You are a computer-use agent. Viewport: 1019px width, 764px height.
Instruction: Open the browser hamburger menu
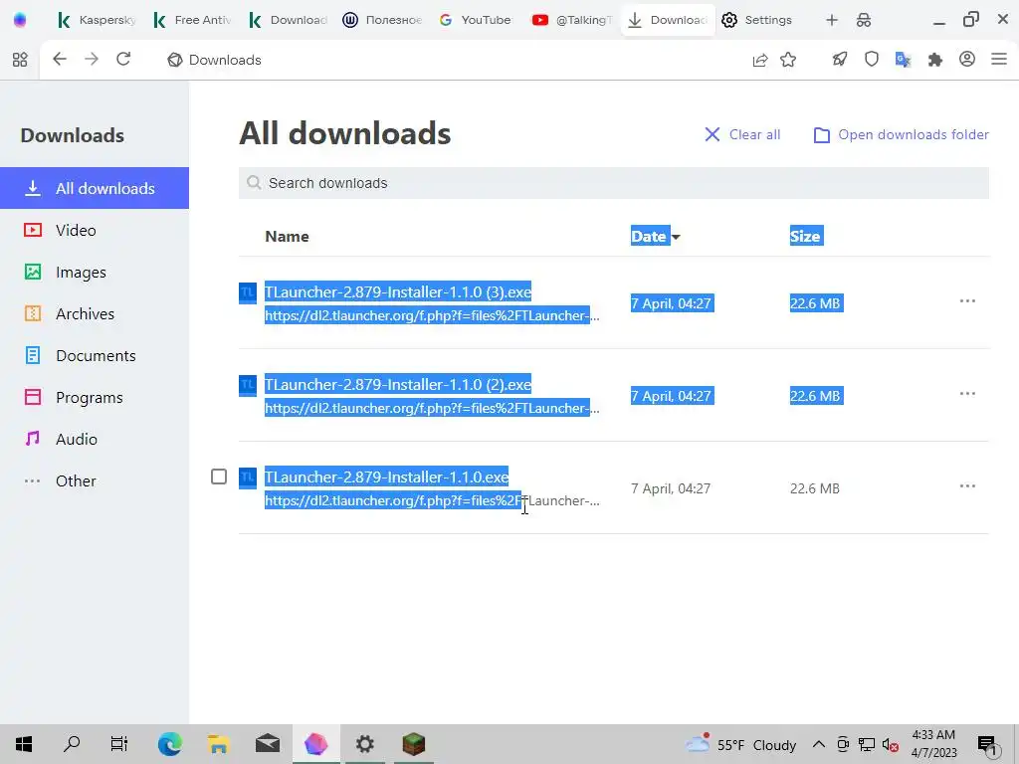tap(999, 59)
